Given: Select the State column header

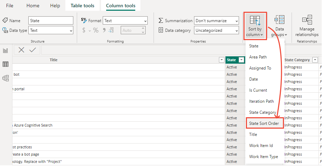Looking at the screenshot, I should pyautogui.click(x=235, y=60).
